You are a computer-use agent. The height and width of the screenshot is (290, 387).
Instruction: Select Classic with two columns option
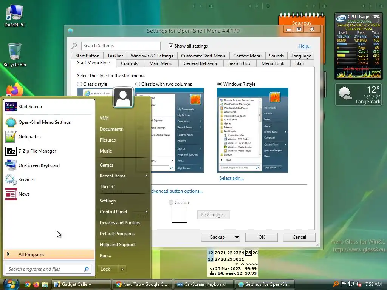tap(138, 84)
